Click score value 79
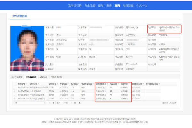Image resolution: width=192 pixels, height=128 pixels. [111, 95]
